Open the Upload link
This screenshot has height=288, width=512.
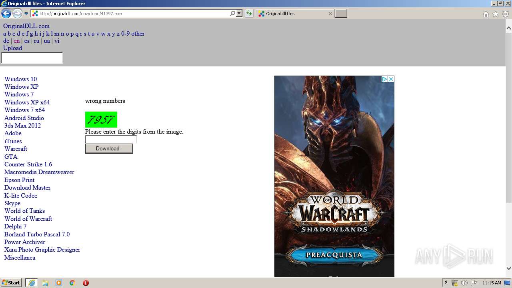(12, 48)
